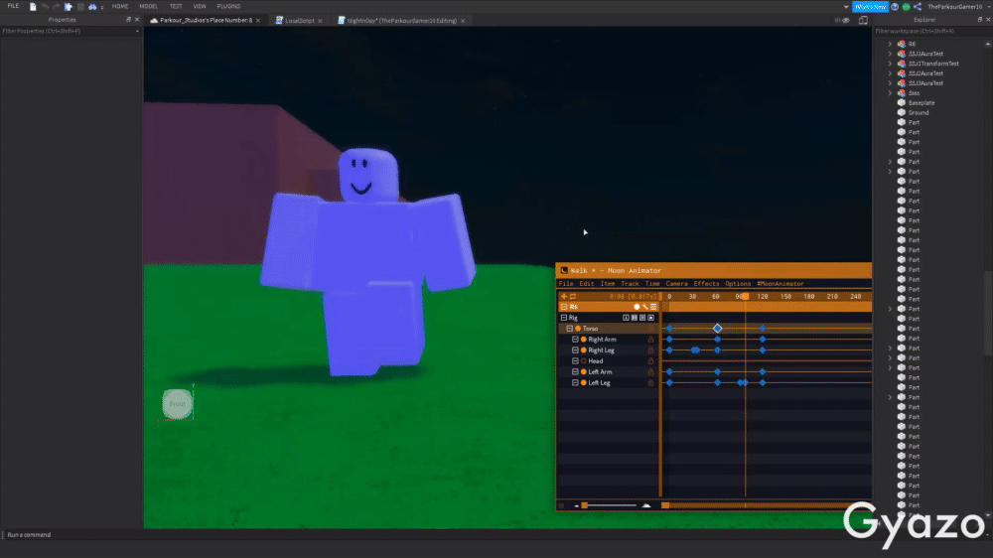Click the Baseplate part icon in Explorer
Screen dimensions: 993x558
coord(902,102)
